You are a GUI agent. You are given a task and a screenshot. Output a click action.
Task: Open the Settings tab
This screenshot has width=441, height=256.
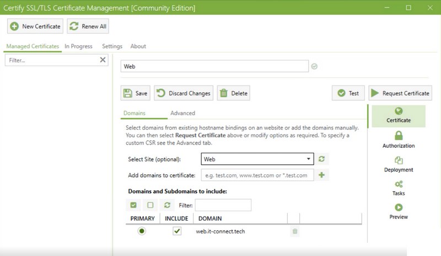tap(112, 46)
